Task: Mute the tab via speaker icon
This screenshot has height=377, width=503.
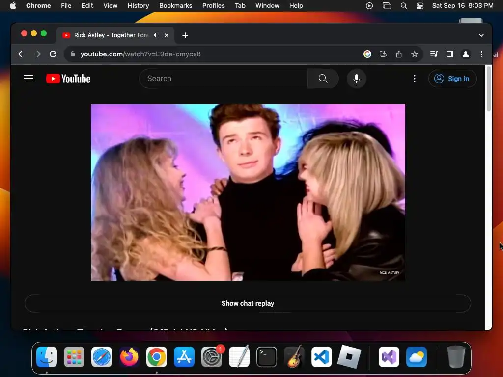Action: pyautogui.click(x=156, y=35)
